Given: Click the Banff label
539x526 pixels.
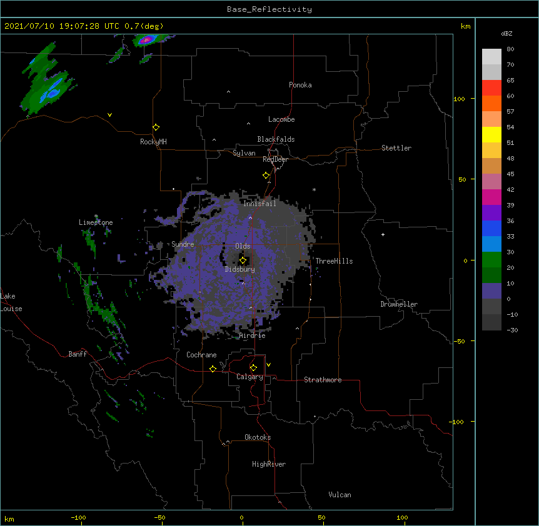Looking at the screenshot, I should 78,354.
